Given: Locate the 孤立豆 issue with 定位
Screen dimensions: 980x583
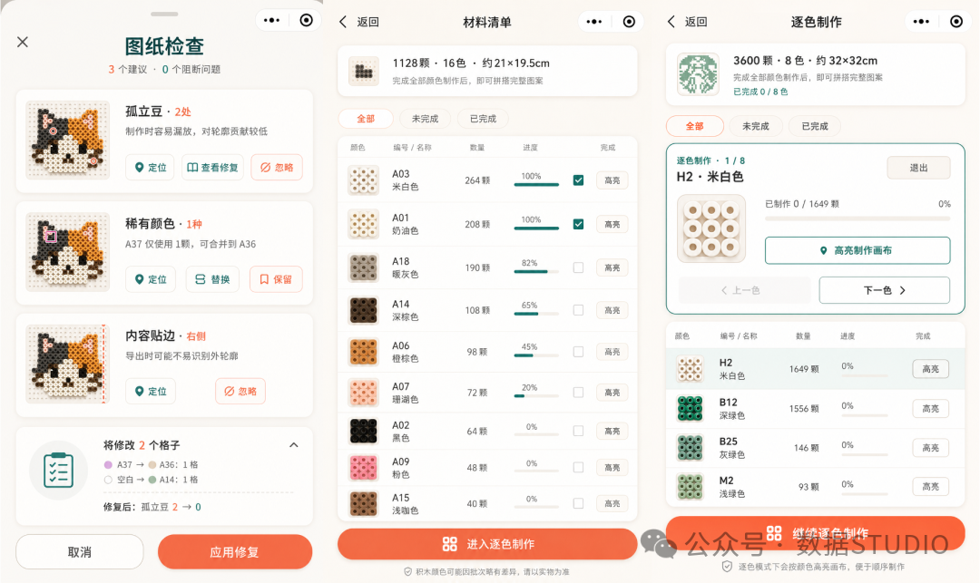Looking at the screenshot, I should [x=150, y=168].
